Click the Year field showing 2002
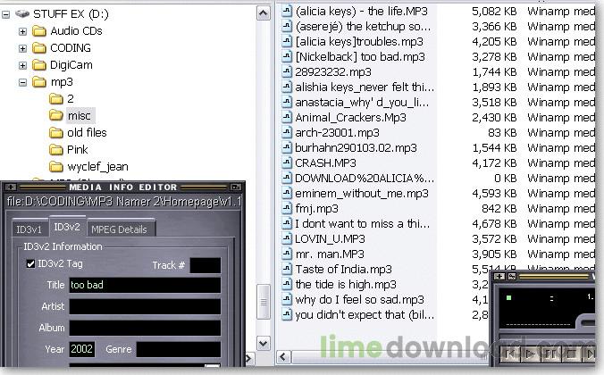This screenshot has width=604, height=375. [x=81, y=349]
